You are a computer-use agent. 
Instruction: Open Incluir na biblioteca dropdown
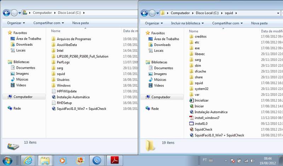(187, 23)
